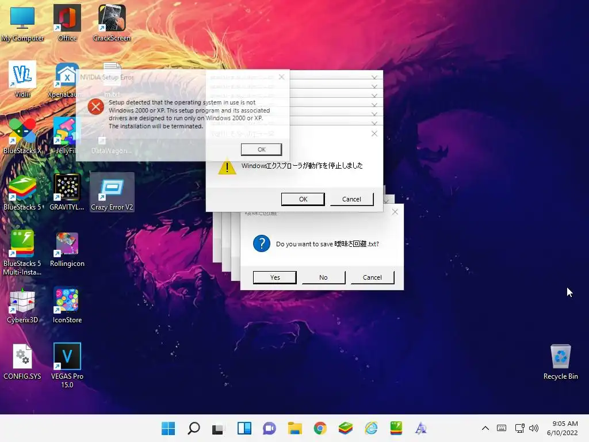Launch Google Chrome from the taskbar
The height and width of the screenshot is (442, 589).
point(320,428)
